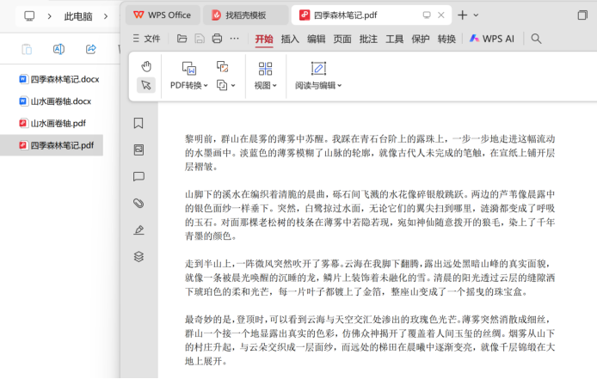Open the comments panel in sidebar
Screen dimensions: 597x379
click(138, 176)
